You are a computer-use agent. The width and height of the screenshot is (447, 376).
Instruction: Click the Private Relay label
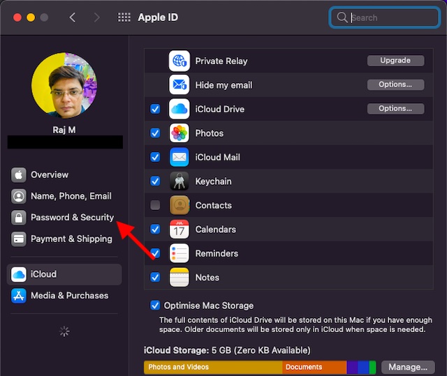click(221, 61)
